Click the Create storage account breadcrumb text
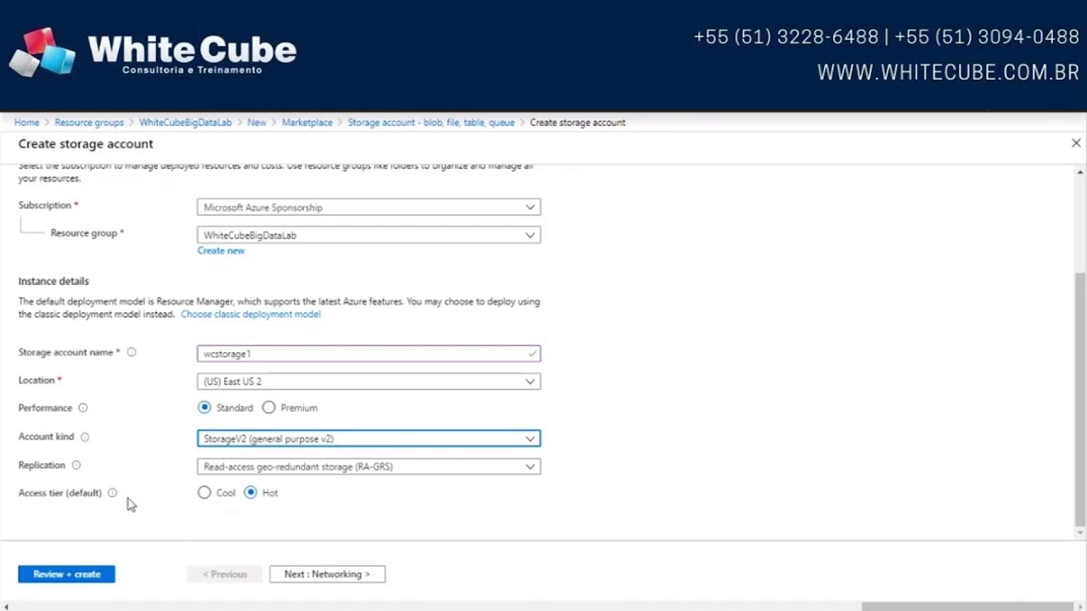The image size is (1087, 611). point(577,122)
